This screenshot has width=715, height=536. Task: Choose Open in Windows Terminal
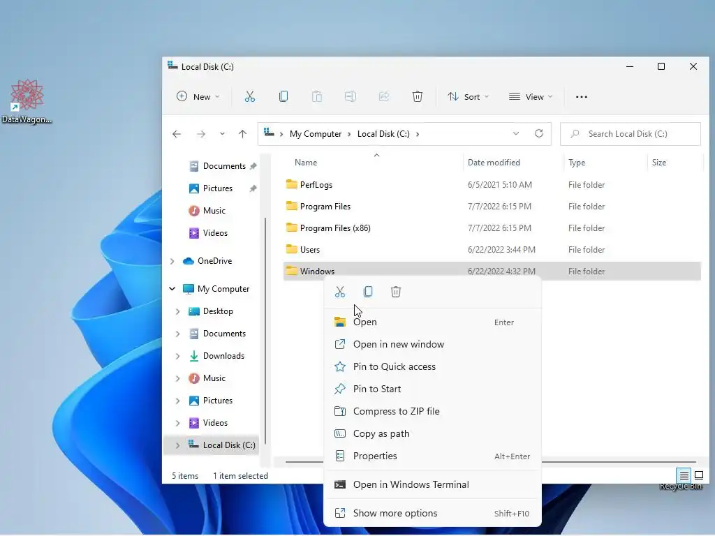coord(432,485)
